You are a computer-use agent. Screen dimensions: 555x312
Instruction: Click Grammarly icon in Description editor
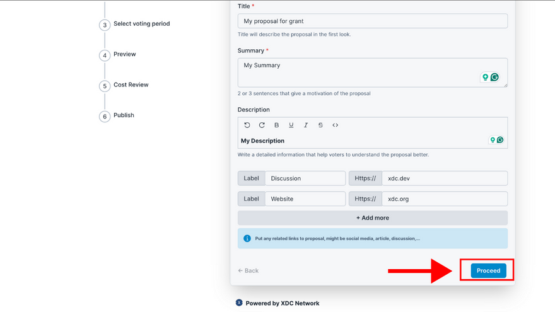(500, 140)
